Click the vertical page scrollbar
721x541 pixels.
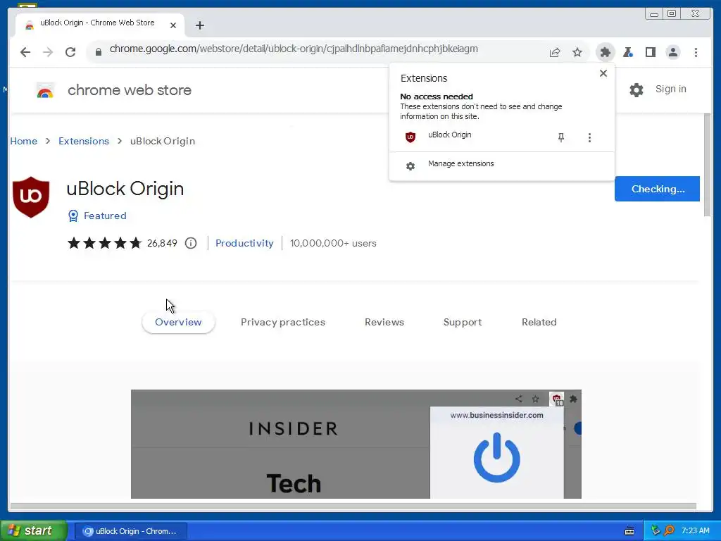point(707,165)
